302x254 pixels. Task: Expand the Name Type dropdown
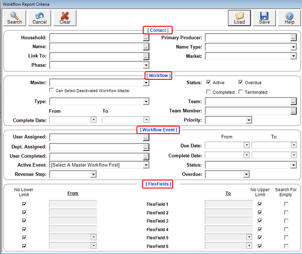(293, 47)
